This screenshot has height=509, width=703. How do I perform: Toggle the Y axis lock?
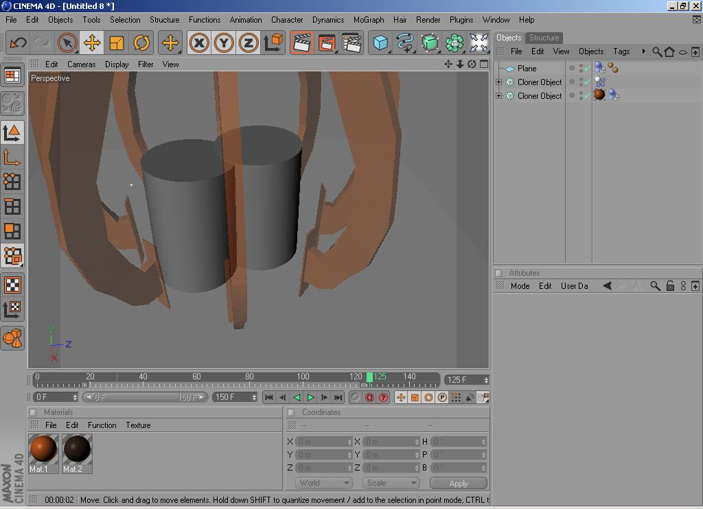click(x=224, y=43)
